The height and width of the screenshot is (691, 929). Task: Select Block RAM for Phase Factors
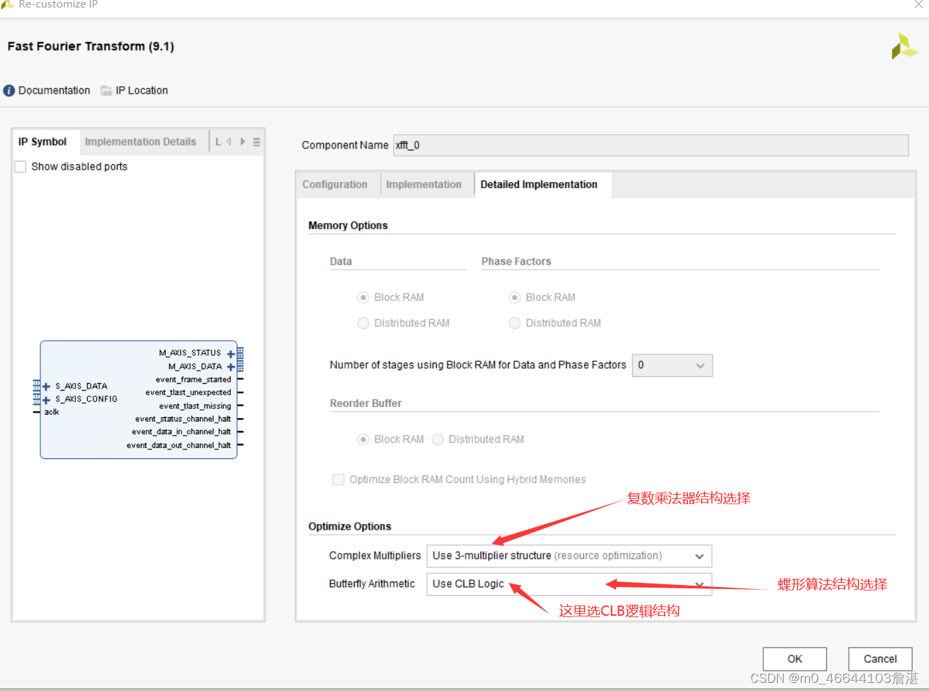515,298
